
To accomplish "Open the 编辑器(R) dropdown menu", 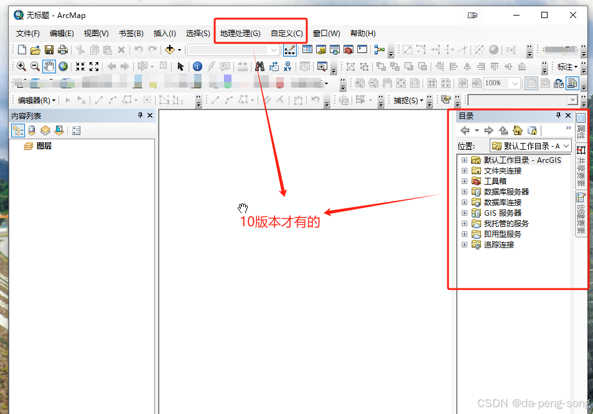I will pos(37,101).
